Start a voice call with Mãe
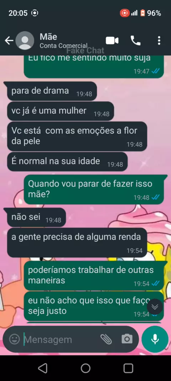 135,41
